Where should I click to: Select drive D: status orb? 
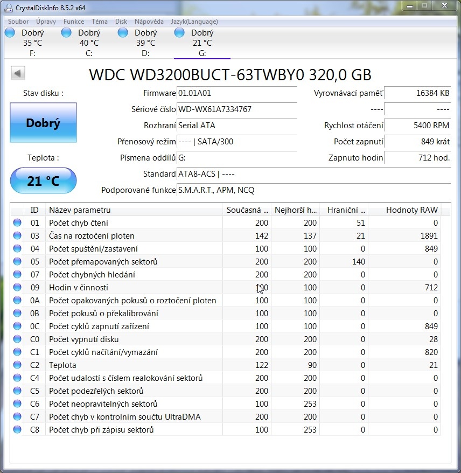coord(123,32)
